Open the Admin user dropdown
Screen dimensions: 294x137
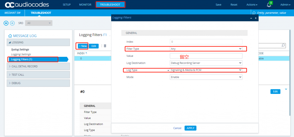click(x=285, y=5)
